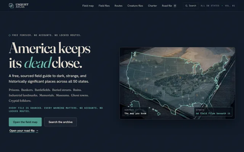244x152 pixels.
Task: Open Creature files in the navigation
Action: coord(135,6)
